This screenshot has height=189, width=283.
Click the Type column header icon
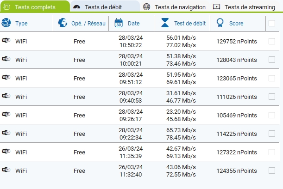[6, 23]
